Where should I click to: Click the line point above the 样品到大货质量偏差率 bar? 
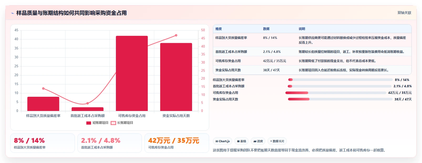click(x=43, y=88)
